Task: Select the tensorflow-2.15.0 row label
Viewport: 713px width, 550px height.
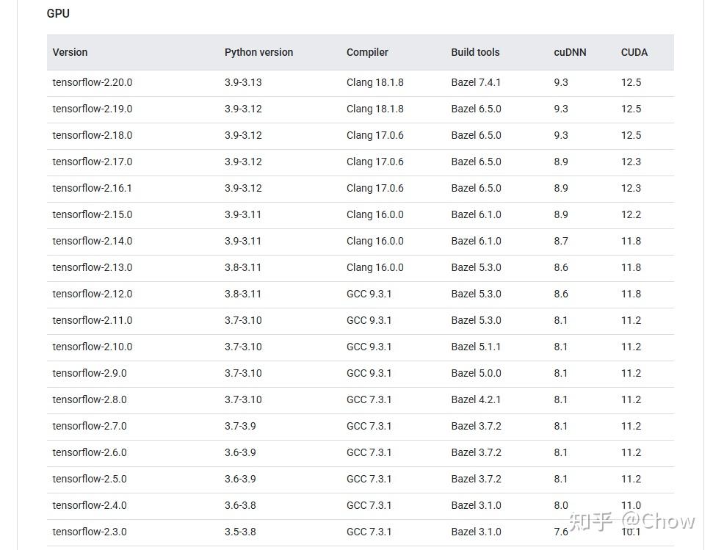Action: [x=93, y=214]
